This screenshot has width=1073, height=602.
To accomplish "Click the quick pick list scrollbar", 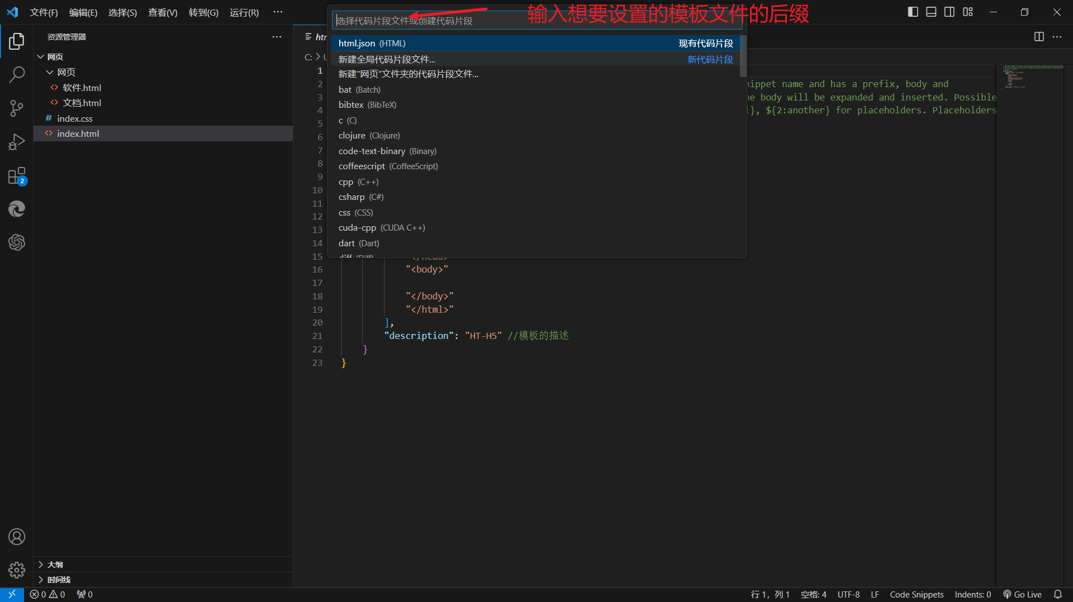I will coord(743,56).
